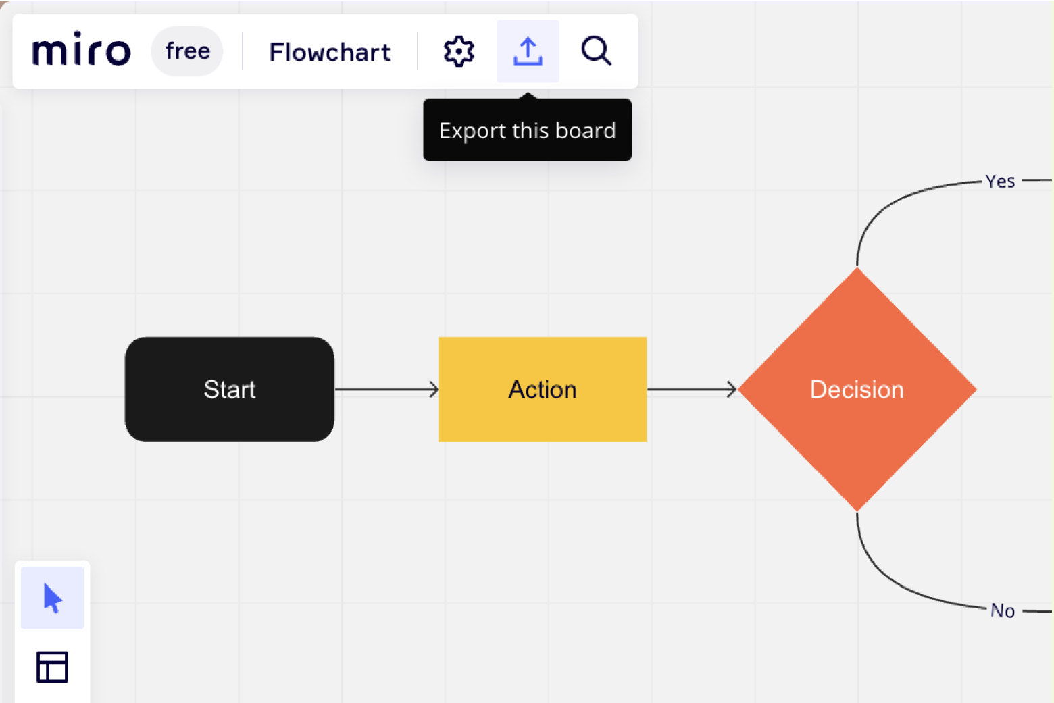Click empty canvas grid below Start shape
The height and width of the screenshot is (703, 1054).
(230, 527)
